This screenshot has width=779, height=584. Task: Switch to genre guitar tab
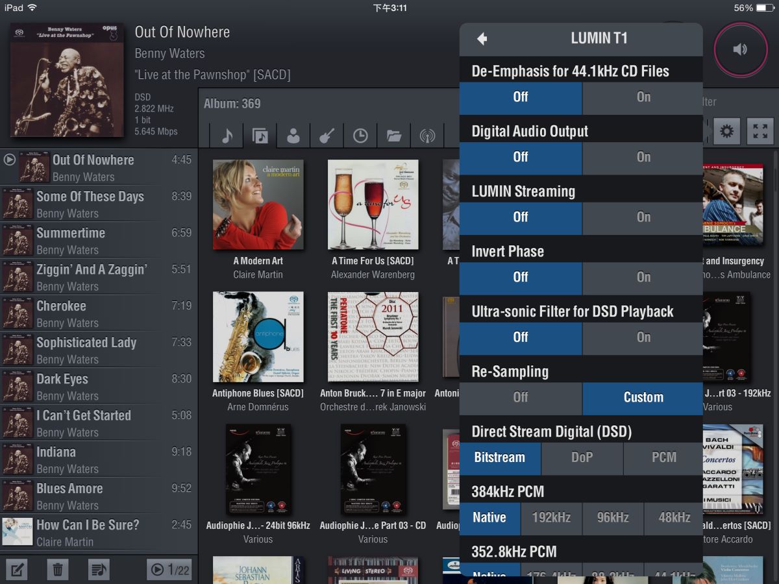327,135
